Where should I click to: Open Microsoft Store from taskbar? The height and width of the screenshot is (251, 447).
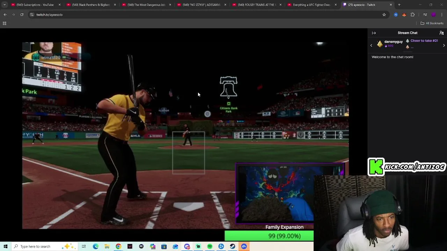click(x=164, y=246)
